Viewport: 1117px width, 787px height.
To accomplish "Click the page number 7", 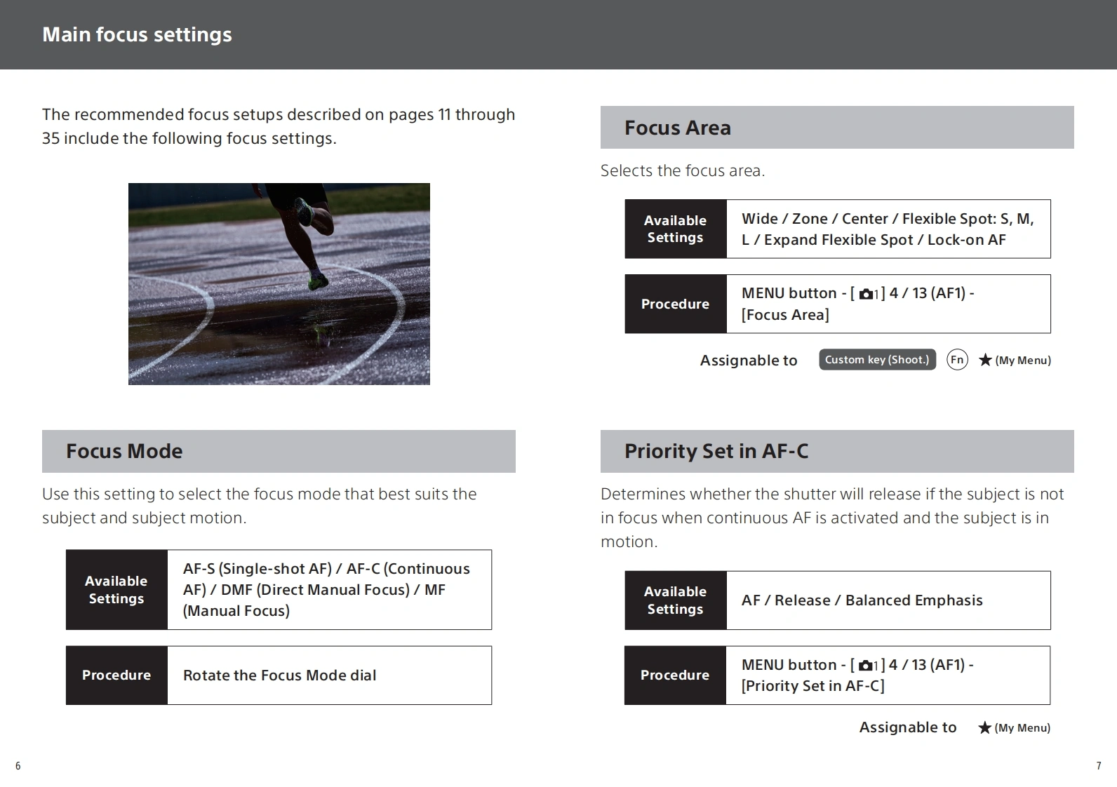I will pos(1098,766).
